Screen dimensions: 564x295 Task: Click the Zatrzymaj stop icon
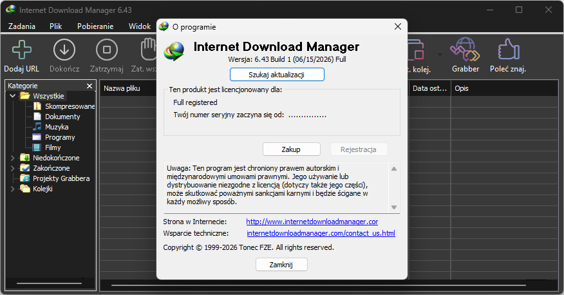(x=107, y=50)
